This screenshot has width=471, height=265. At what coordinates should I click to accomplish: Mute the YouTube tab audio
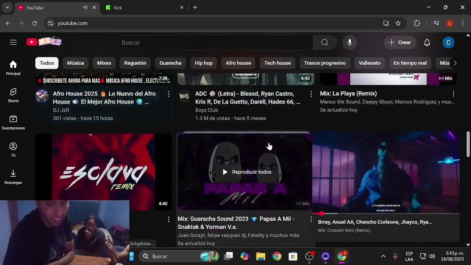(85, 7)
